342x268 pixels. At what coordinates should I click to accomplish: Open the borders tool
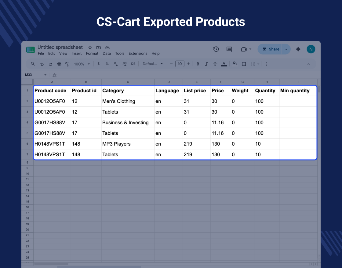coord(244,64)
